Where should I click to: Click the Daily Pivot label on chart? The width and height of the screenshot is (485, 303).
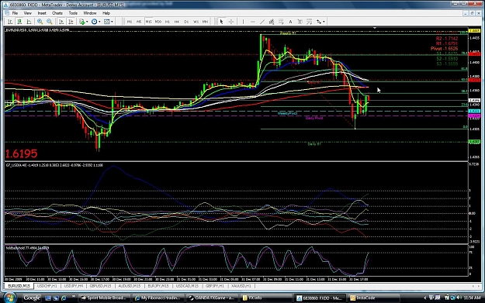pos(314,118)
